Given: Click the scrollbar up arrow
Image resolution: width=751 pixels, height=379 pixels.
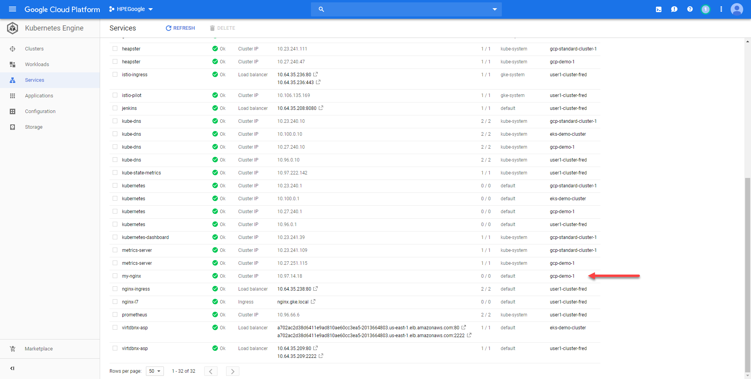Looking at the screenshot, I should 747,41.
